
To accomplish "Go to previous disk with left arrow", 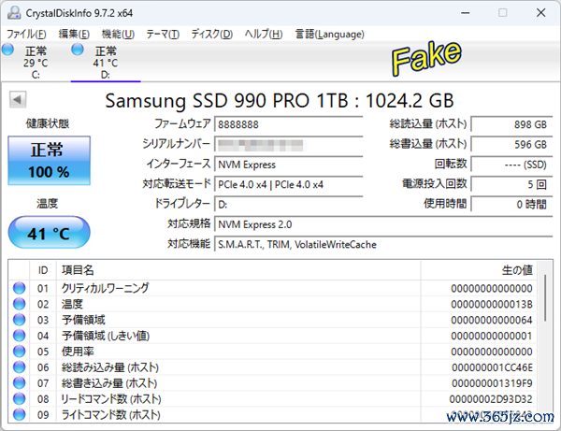I will pos(18,99).
